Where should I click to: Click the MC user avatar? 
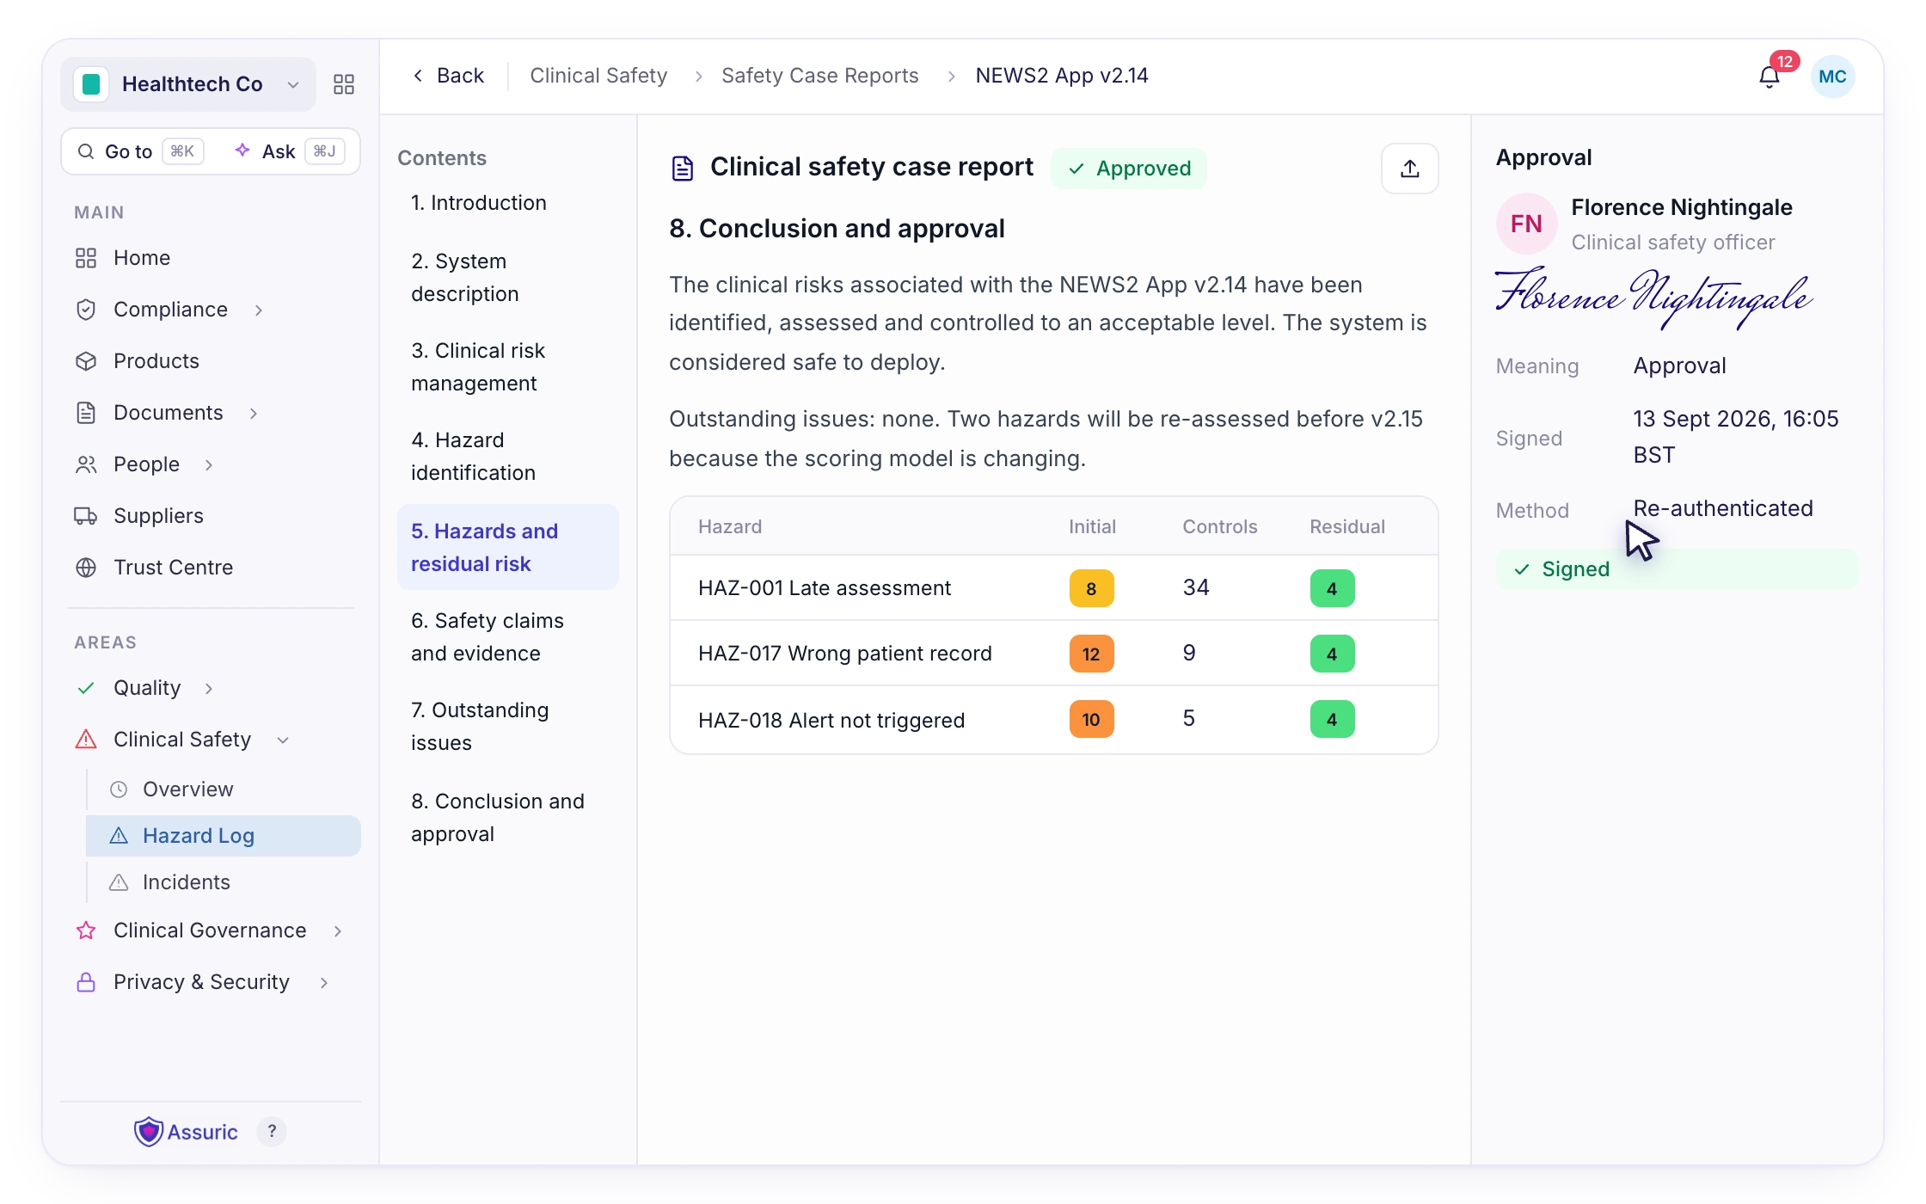pyautogui.click(x=1832, y=77)
